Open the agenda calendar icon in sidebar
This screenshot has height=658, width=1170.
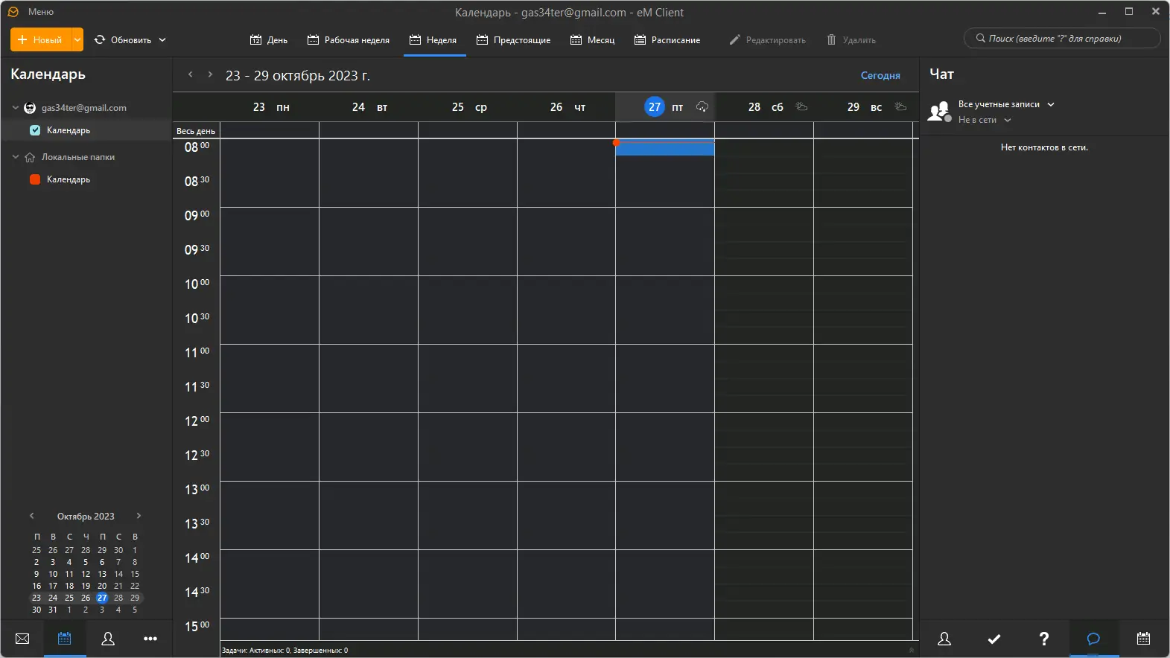[x=1144, y=638]
